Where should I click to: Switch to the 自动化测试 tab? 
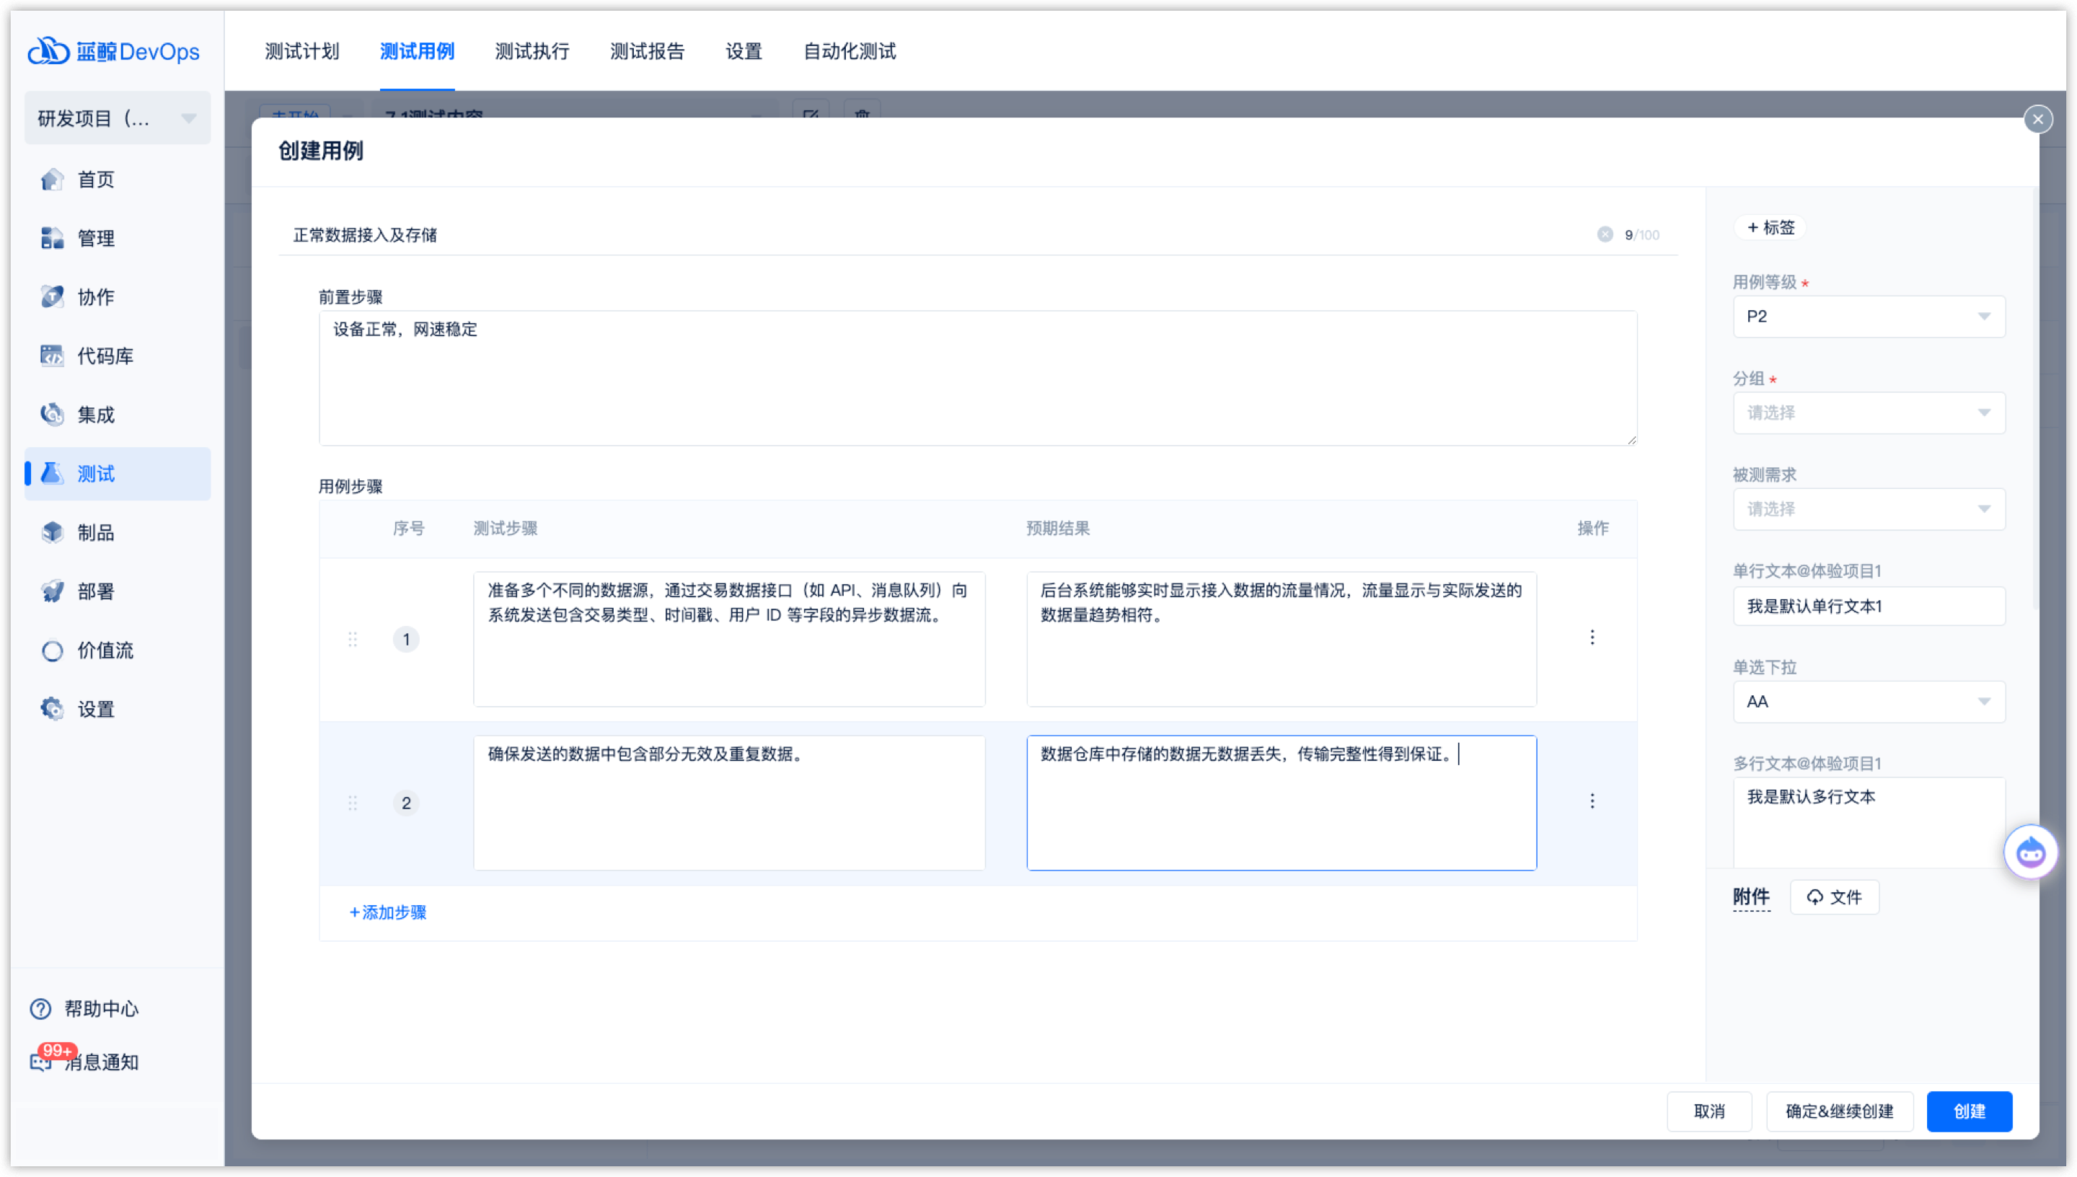tap(849, 52)
